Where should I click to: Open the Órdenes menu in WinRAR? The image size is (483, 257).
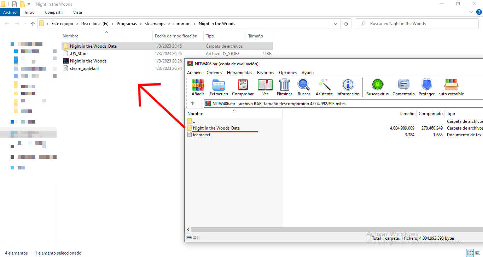(214, 72)
